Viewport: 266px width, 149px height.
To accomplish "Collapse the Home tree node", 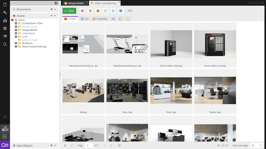I will pyautogui.click(x=12, y=20).
